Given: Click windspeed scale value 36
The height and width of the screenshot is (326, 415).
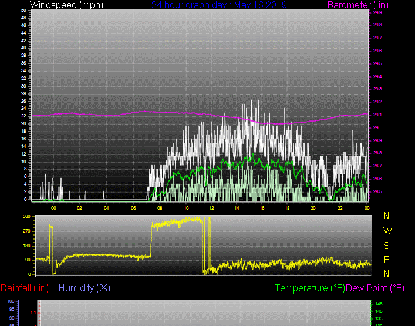Looking at the screenshot, I should [23, 63].
